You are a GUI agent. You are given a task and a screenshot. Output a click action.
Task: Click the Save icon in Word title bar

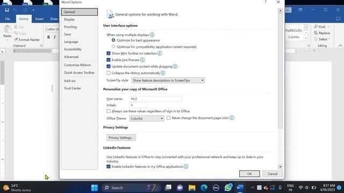coord(7,10)
